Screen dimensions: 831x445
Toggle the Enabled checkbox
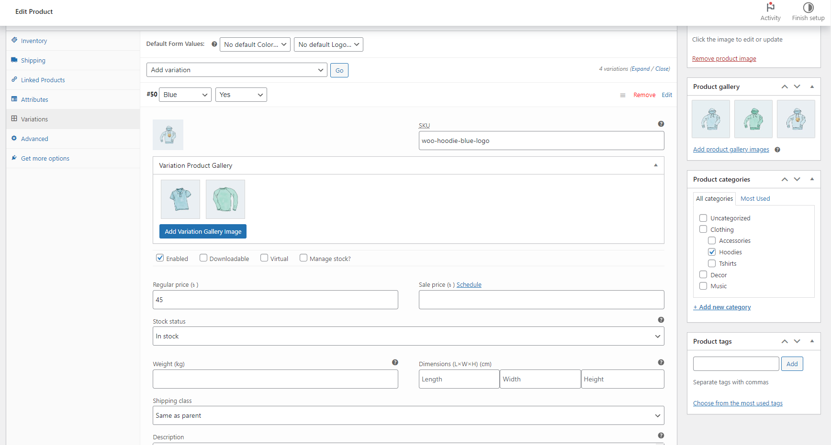point(160,258)
